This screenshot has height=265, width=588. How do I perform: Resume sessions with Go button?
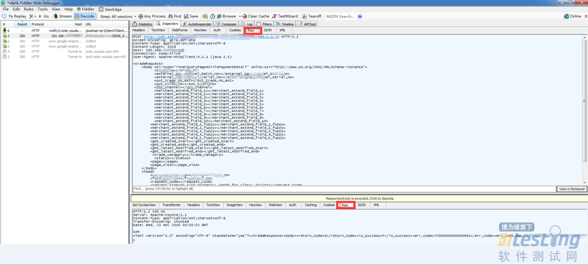coord(44,16)
